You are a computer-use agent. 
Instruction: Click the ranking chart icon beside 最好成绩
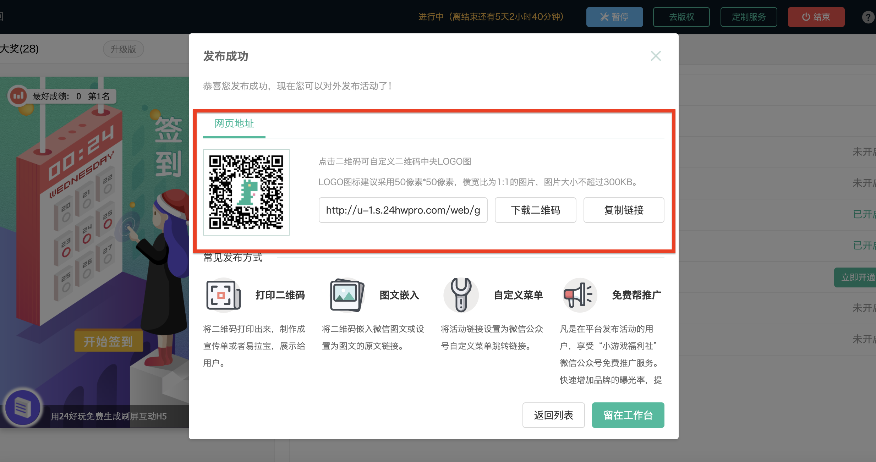(18, 96)
